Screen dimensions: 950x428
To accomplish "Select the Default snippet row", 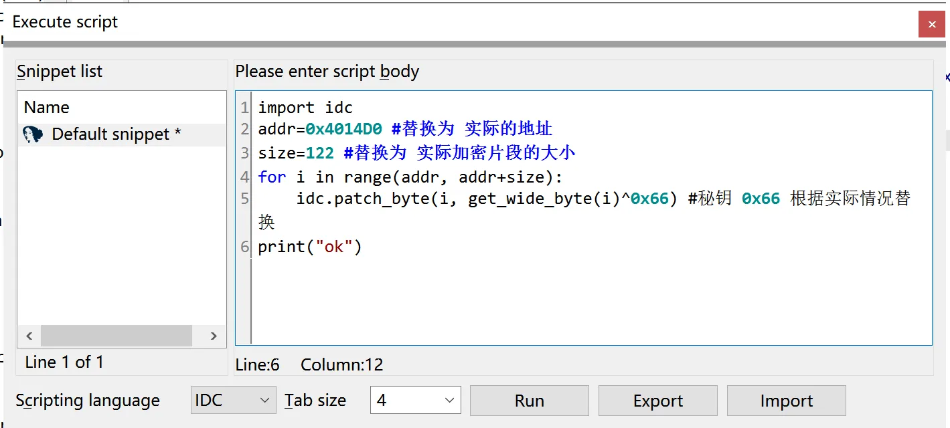I will pyautogui.click(x=122, y=134).
